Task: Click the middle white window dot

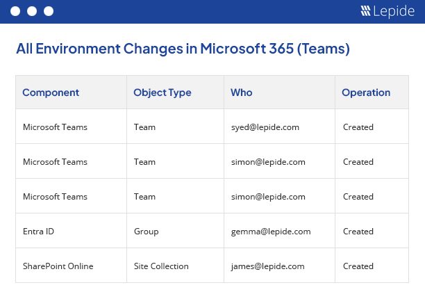Action: coord(32,11)
